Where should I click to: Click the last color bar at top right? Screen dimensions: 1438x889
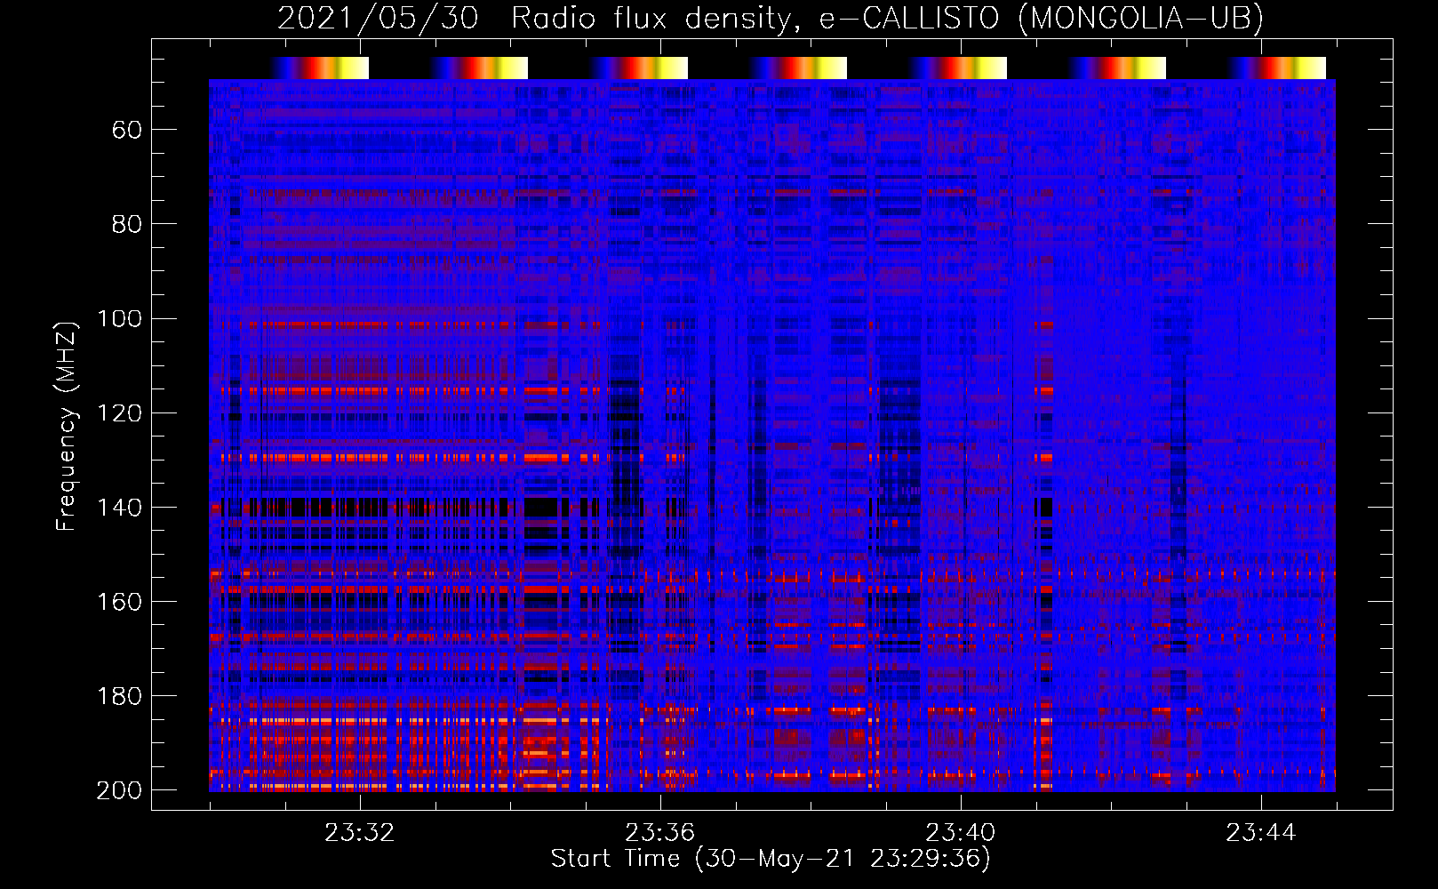tap(1277, 68)
